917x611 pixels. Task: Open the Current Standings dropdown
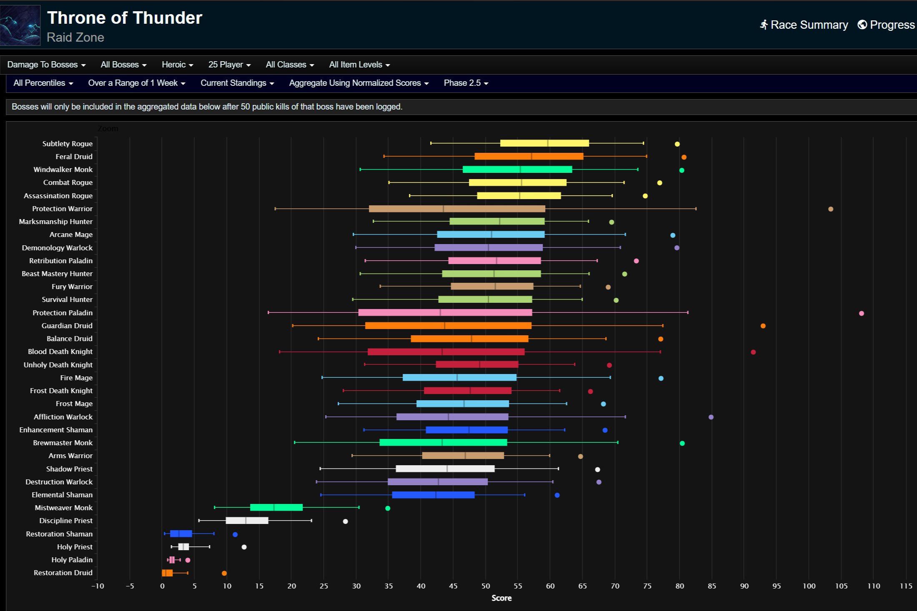[x=237, y=83]
